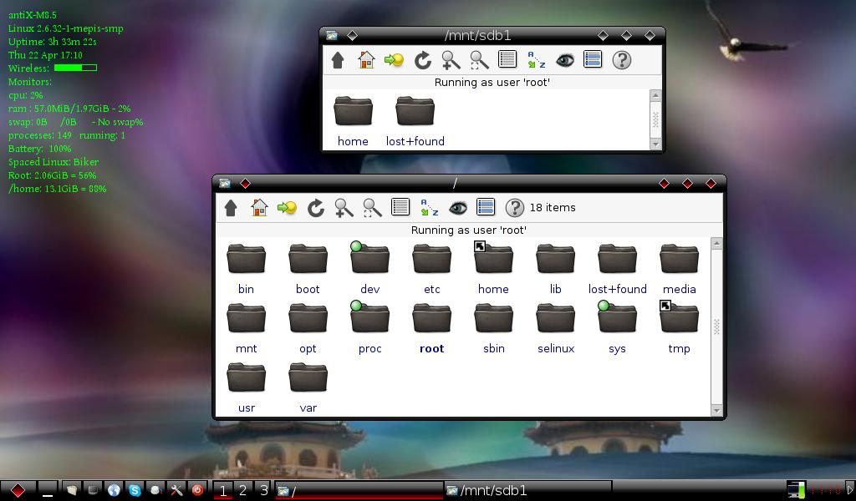Click the Home icon in the / window toolbar
The width and height of the screenshot is (856, 501).
pos(259,208)
